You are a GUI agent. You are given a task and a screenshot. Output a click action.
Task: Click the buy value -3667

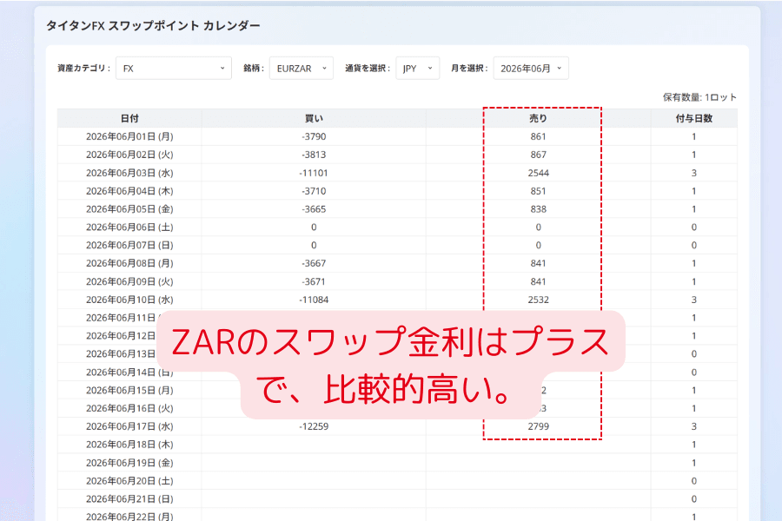pyautogui.click(x=314, y=263)
